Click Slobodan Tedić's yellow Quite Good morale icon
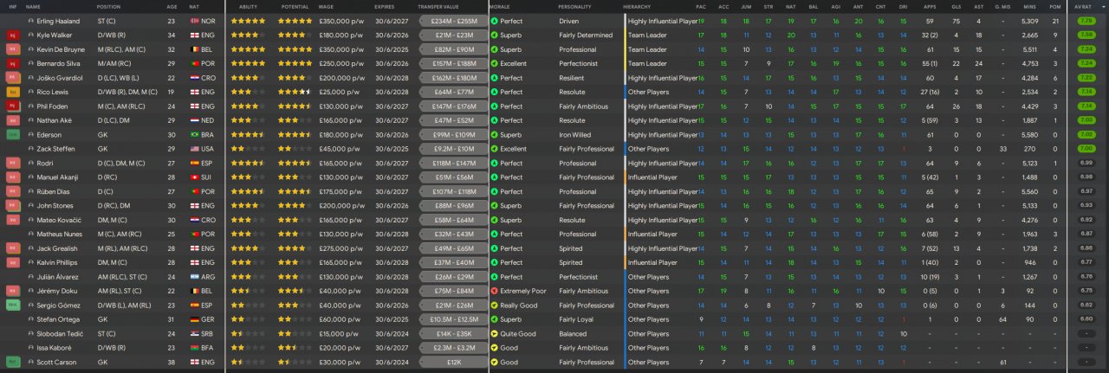 494,334
